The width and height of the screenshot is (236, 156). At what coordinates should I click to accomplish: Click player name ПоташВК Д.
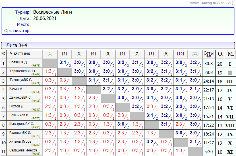pyautogui.click(x=18, y=62)
